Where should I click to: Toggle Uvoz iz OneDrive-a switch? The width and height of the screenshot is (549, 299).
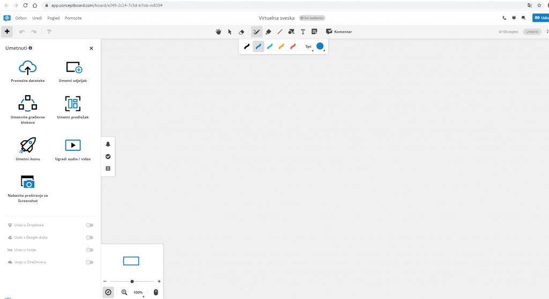(90, 262)
